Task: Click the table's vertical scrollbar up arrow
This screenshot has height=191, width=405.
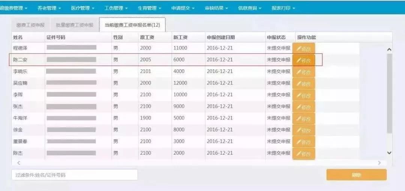Action: 390,49
